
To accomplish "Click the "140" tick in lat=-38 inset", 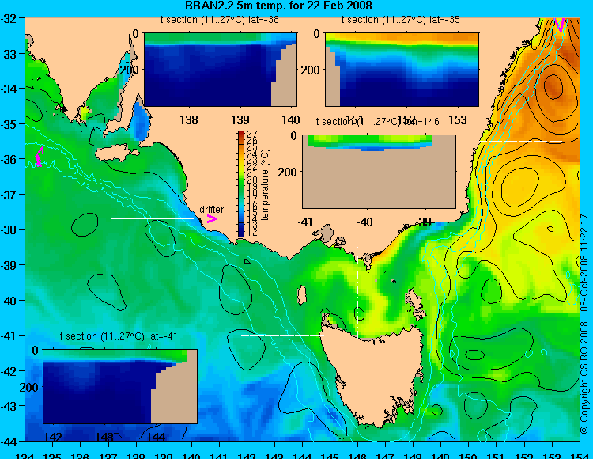I will tap(291, 120).
